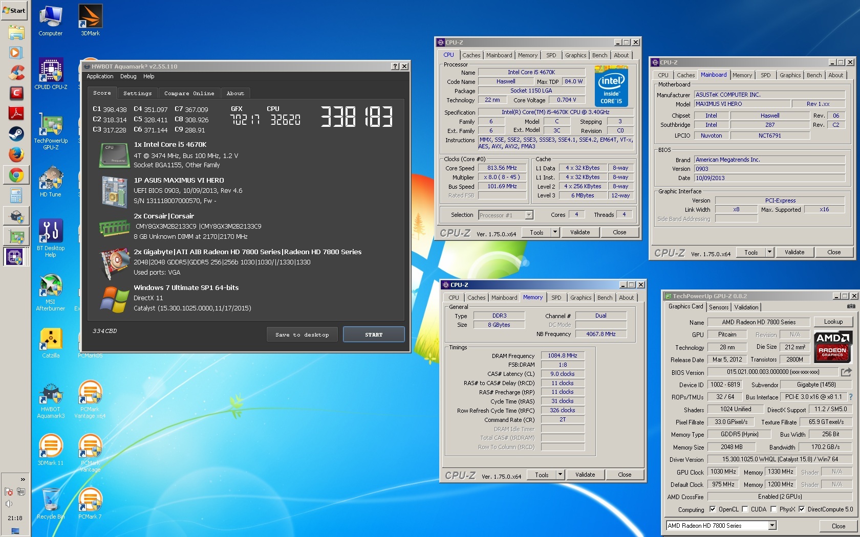Launch the 3DMark 11 desktop shortcut
Image resolution: width=860 pixels, height=537 pixels.
51,450
